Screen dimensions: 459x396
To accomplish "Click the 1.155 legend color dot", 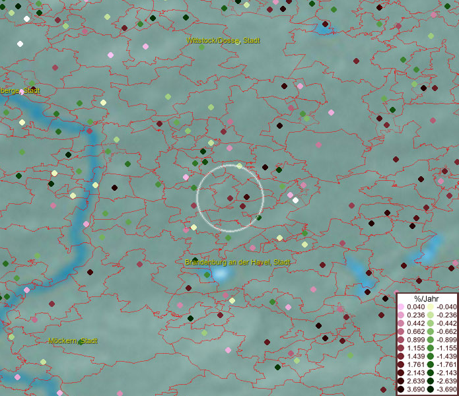I will (x=401, y=347).
